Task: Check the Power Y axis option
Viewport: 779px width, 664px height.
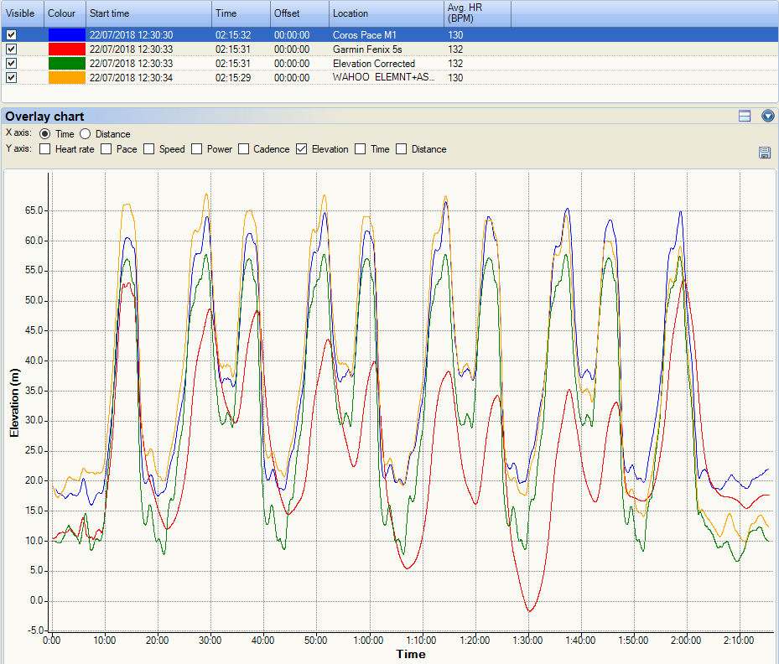Action: (197, 149)
